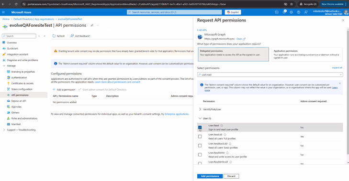The image size is (349, 181).
Task: Open Owners in the sidebar
Action: click(x=15, y=113)
